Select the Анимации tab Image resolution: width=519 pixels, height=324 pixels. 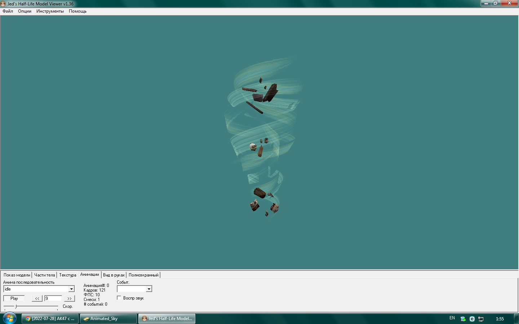click(x=89, y=274)
